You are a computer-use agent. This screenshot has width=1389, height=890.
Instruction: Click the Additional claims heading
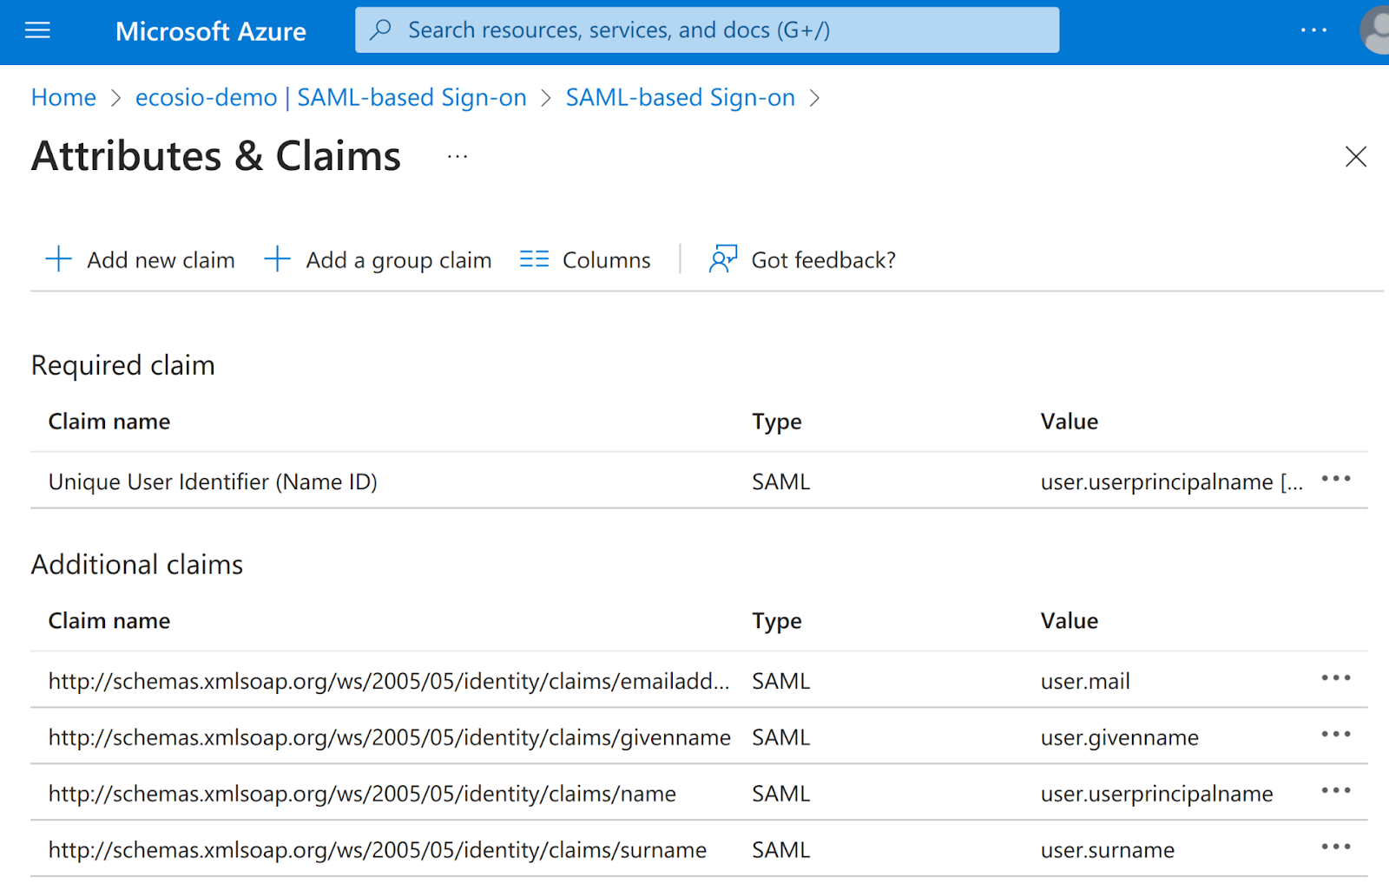pyautogui.click(x=137, y=565)
